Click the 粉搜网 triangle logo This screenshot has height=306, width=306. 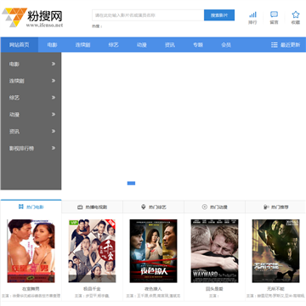click(x=14, y=17)
